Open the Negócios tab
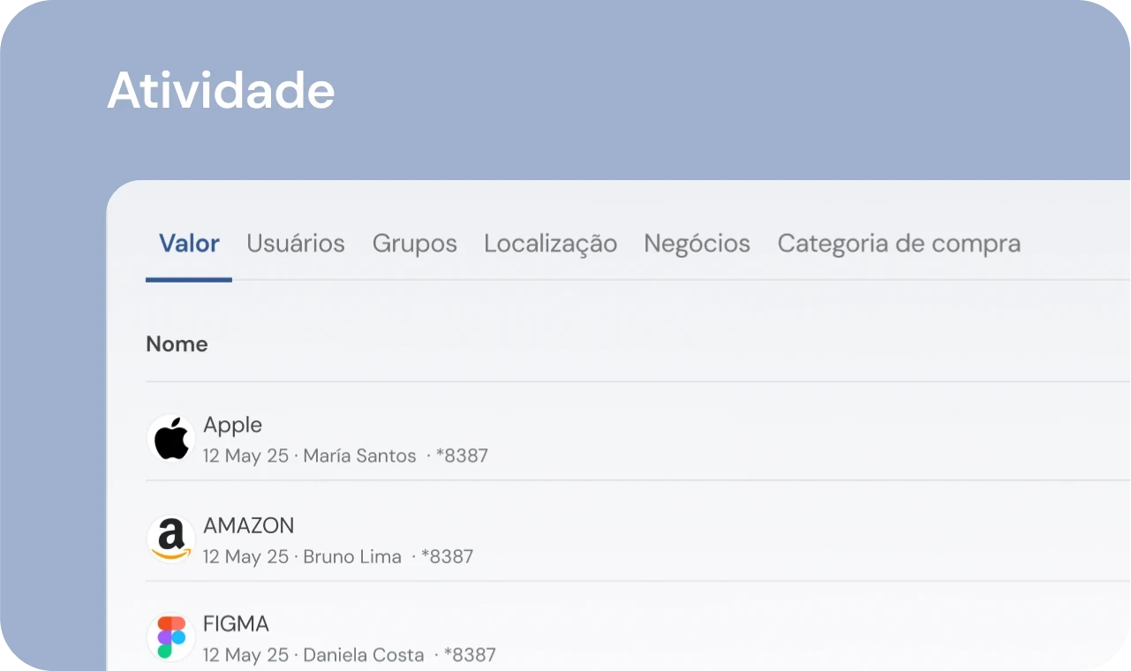 pyautogui.click(x=697, y=244)
